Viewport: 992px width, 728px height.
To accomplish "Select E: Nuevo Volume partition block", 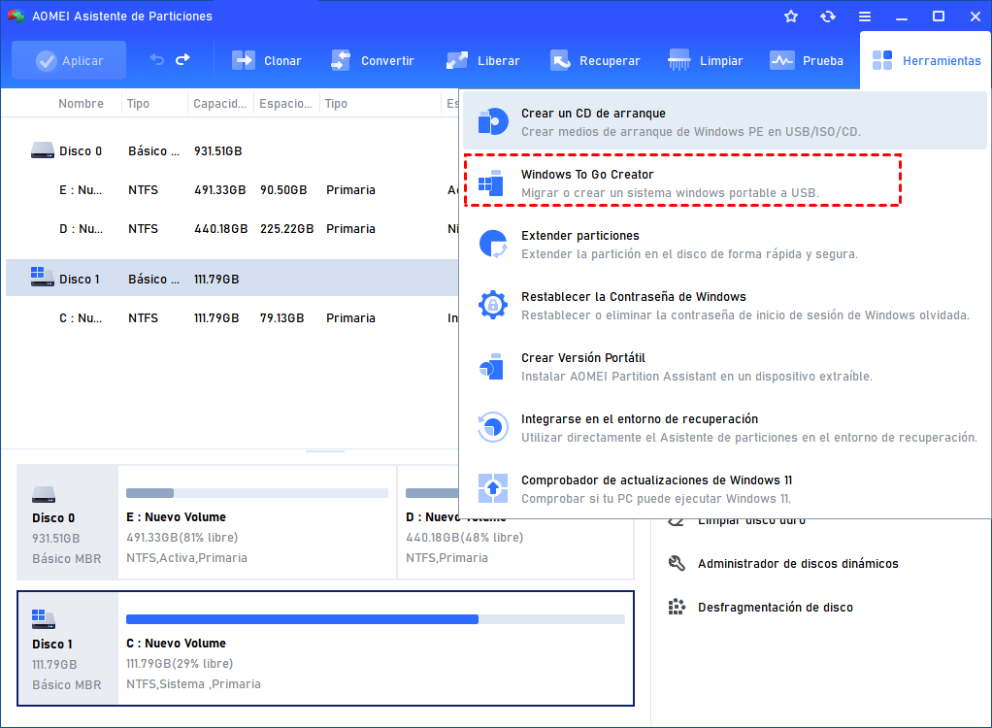I will 257,522.
